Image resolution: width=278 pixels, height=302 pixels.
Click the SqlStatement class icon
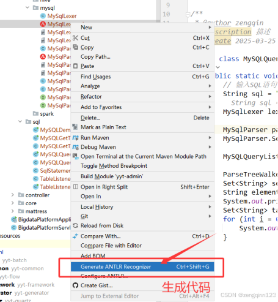[x=35, y=170]
